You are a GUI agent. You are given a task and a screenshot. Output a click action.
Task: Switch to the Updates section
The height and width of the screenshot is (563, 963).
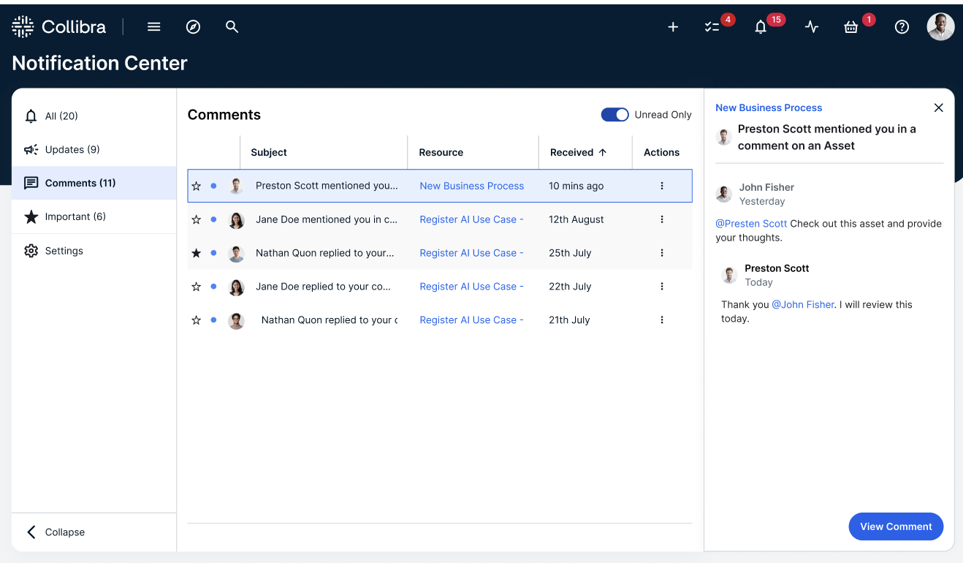coord(70,149)
